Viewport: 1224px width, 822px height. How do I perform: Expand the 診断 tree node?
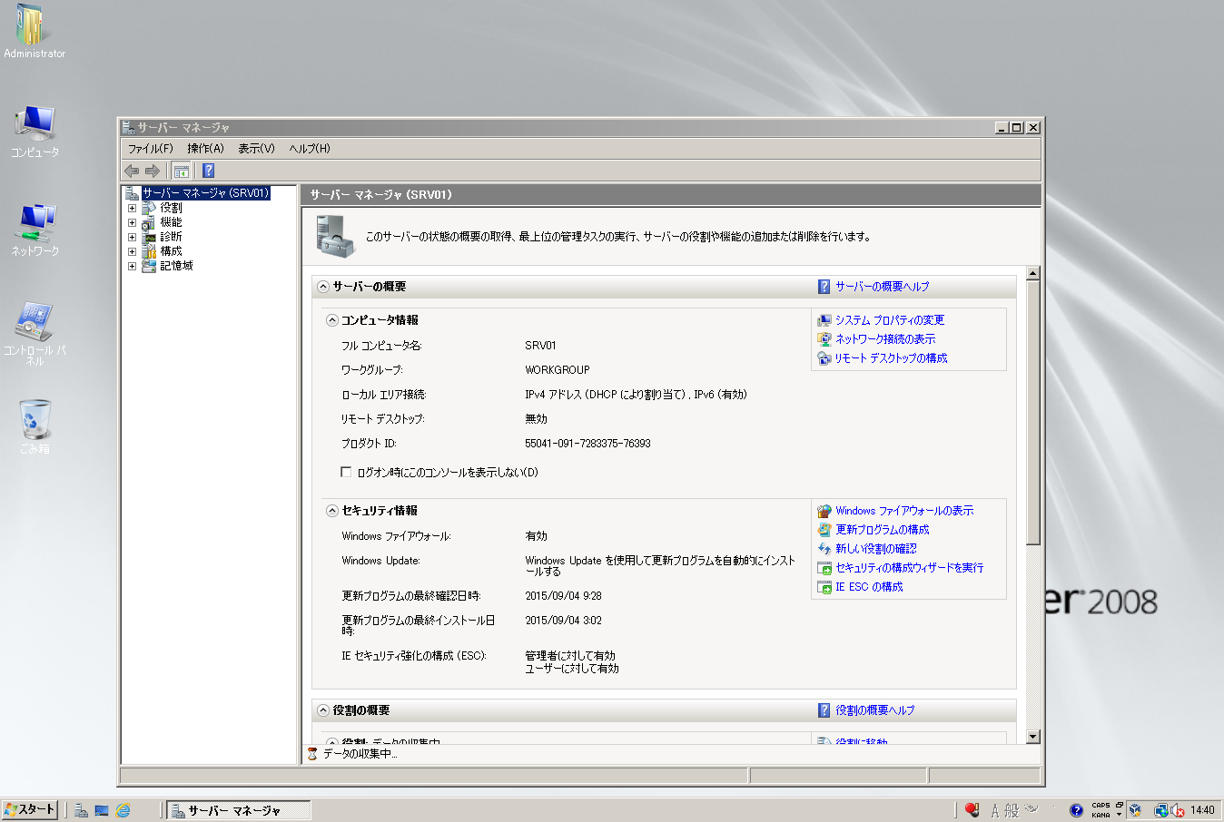point(132,237)
